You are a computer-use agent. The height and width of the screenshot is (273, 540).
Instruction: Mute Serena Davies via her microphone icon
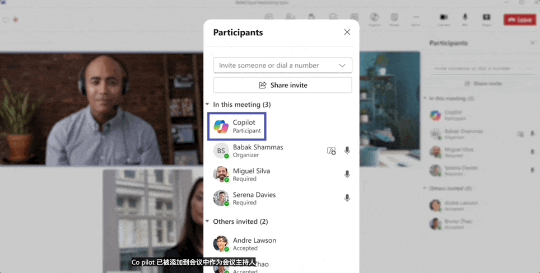pos(347,198)
